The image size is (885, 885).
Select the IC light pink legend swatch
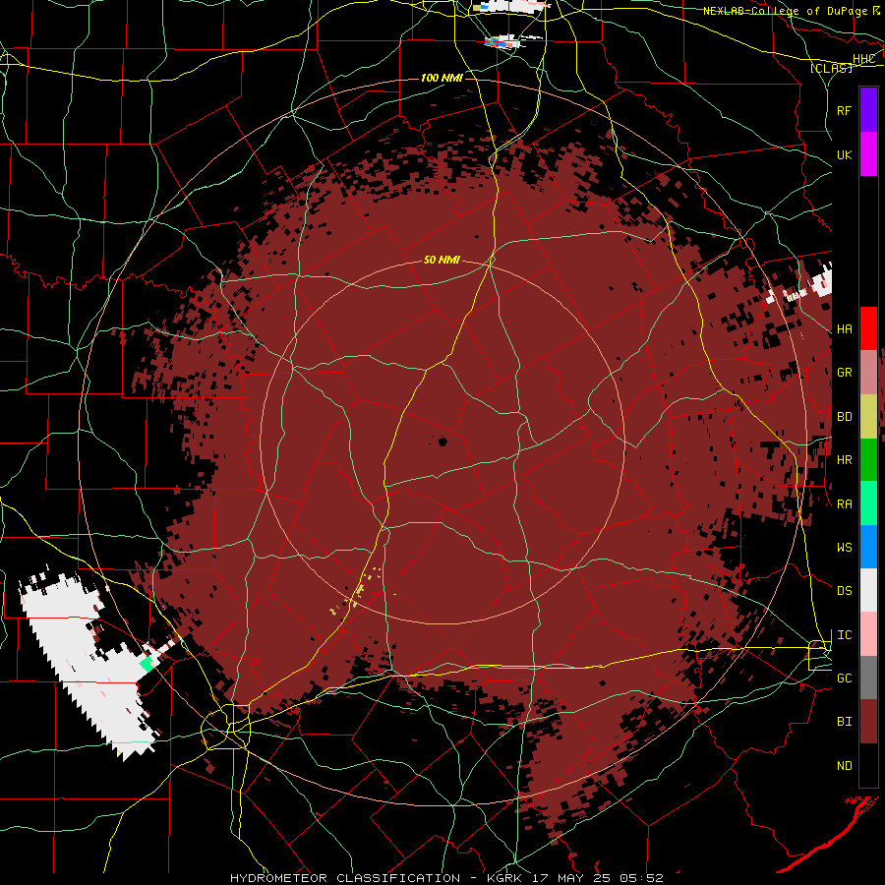click(868, 634)
